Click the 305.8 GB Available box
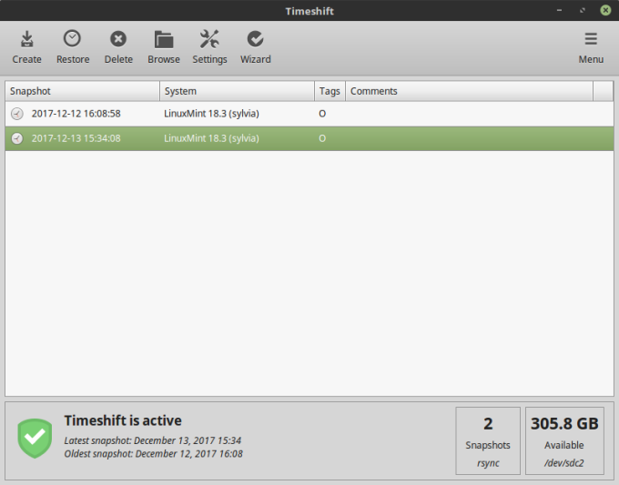 click(x=564, y=440)
